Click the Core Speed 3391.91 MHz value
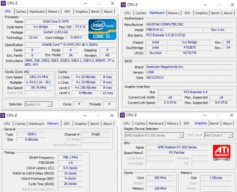The image size is (237, 192). [x=39, y=77]
